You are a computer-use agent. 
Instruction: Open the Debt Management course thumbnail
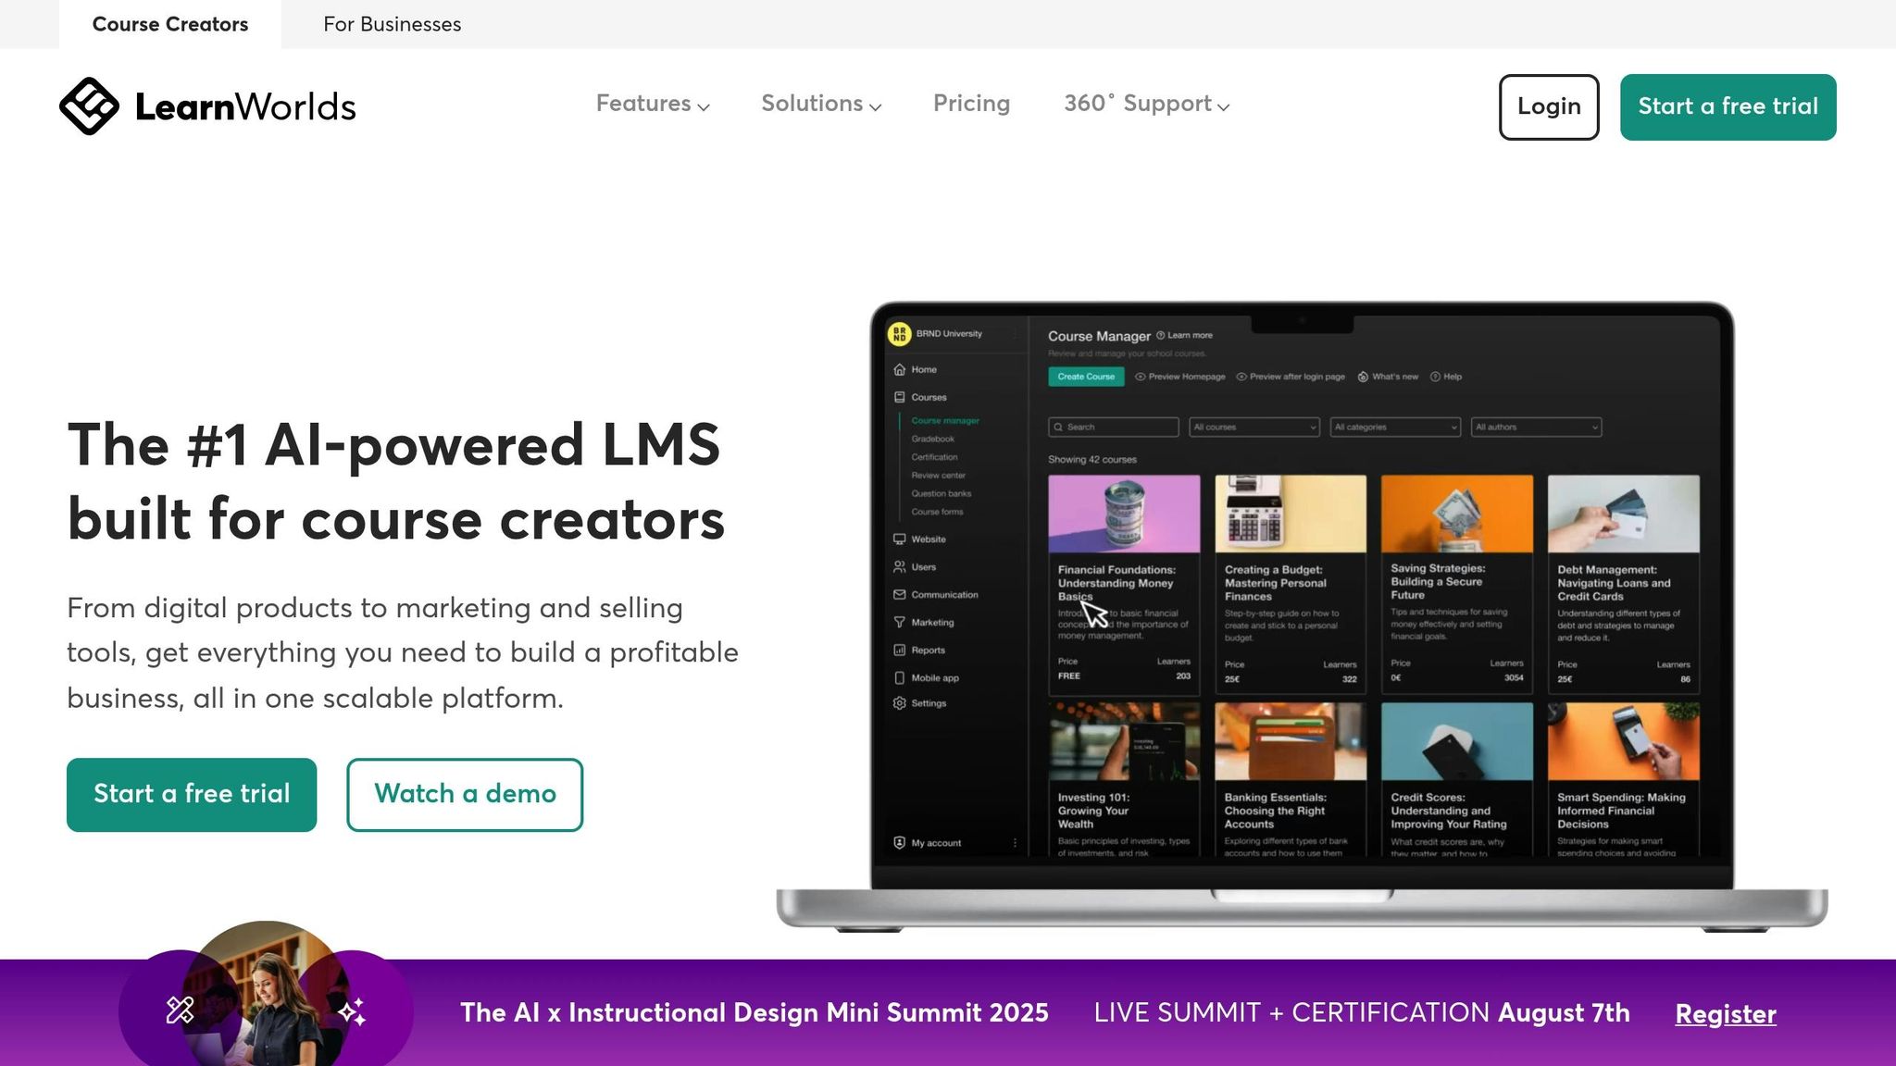coord(1624,514)
